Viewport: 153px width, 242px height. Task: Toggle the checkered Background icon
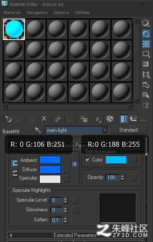(x=146, y=44)
